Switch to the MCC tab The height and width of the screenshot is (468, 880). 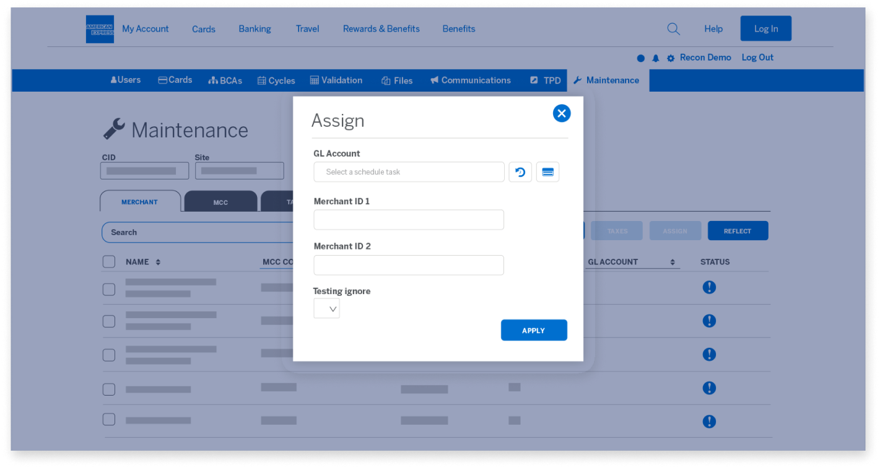click(x=220, y=202)
